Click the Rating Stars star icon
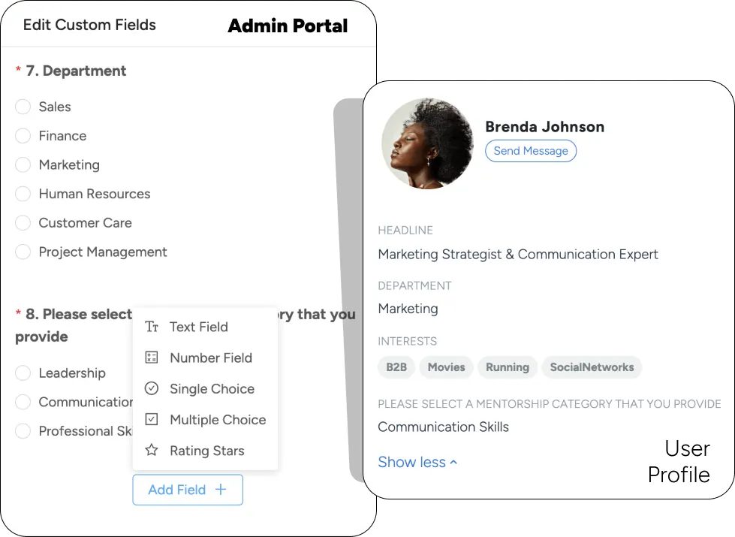Viewport: 735px width, 537px height. (152, 450)
